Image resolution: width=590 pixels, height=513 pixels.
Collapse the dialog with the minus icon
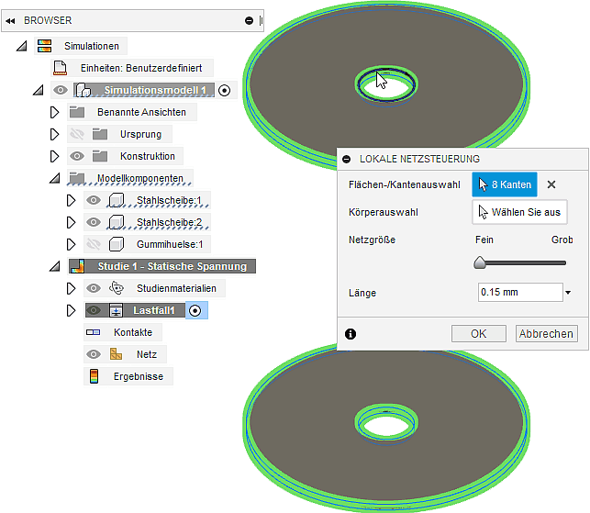click(x=347, y=159)
